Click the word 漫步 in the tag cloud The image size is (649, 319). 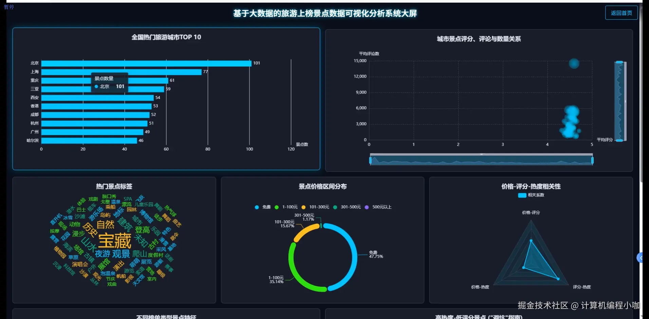(78, 234)
